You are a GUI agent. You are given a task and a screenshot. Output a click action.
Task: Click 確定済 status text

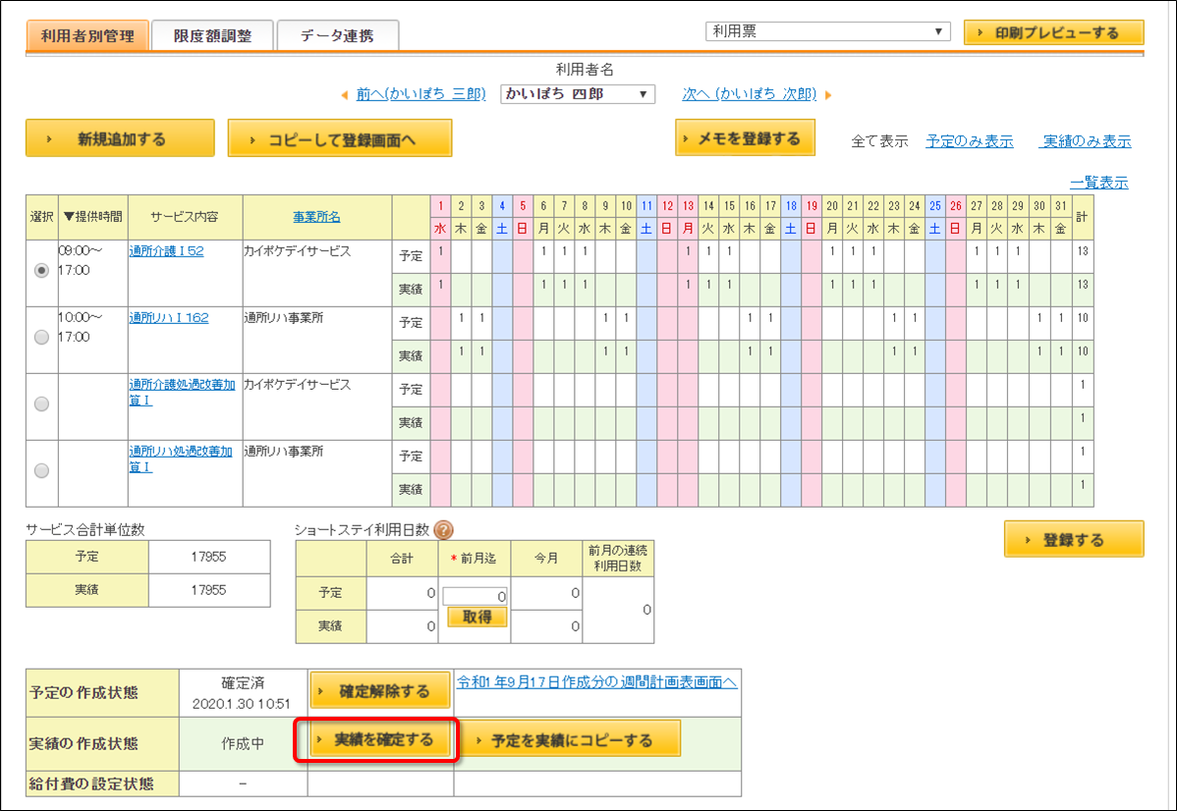(x=243, y=683)
